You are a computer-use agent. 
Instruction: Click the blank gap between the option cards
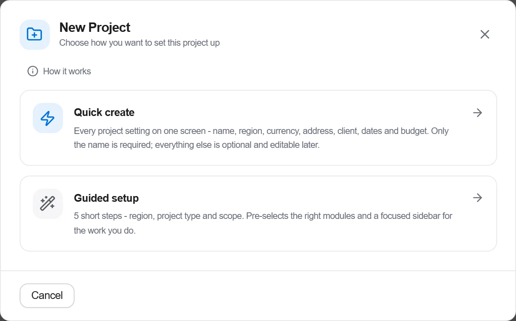click(x=258, y=171)
